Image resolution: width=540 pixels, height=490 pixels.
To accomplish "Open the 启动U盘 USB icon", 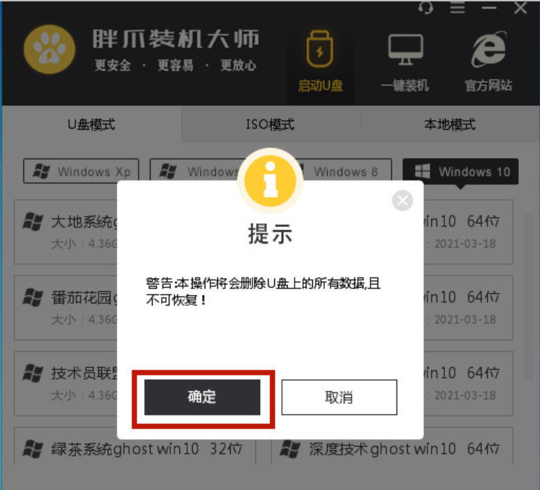I will (x=320, y=49).
